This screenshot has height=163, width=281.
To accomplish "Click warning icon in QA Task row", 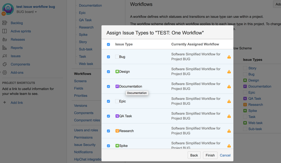I will [x=229, y=116].
